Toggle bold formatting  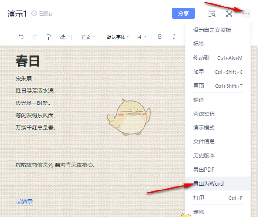click(160, 37)
